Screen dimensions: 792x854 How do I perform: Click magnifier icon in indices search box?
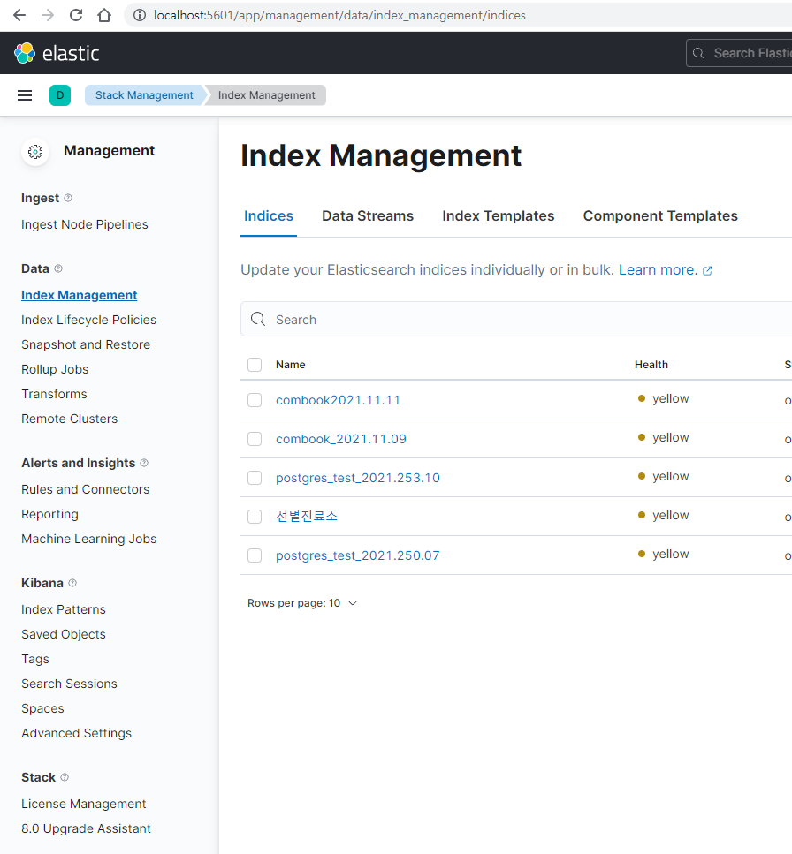click(x=258, y=319)
